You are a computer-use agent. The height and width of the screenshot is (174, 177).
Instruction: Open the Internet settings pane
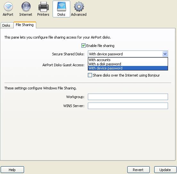[26, 9]
